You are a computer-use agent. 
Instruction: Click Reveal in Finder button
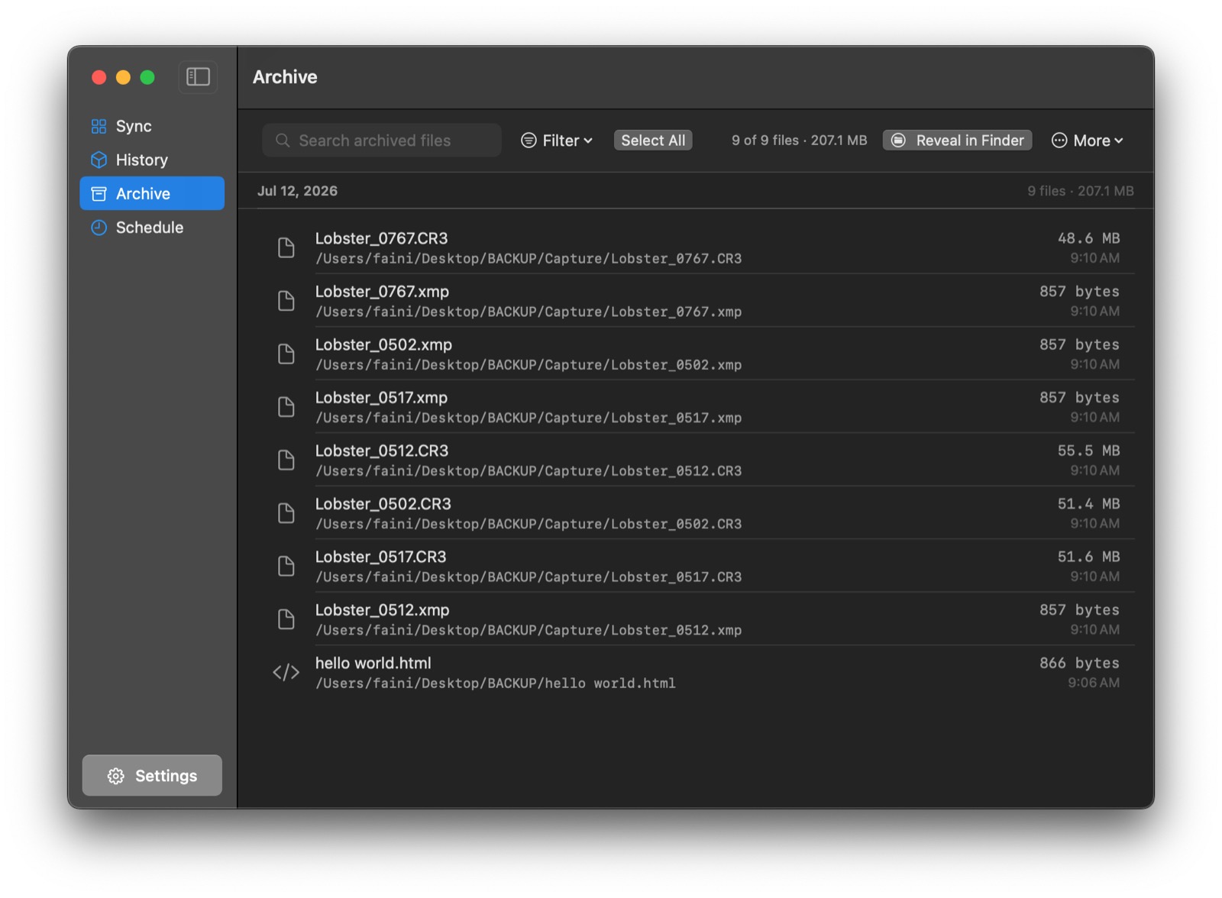pos(957,141)
